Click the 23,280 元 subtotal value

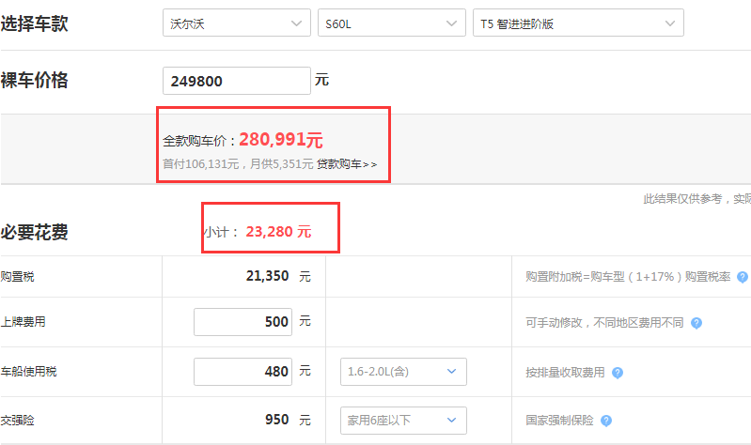point(278,232)
